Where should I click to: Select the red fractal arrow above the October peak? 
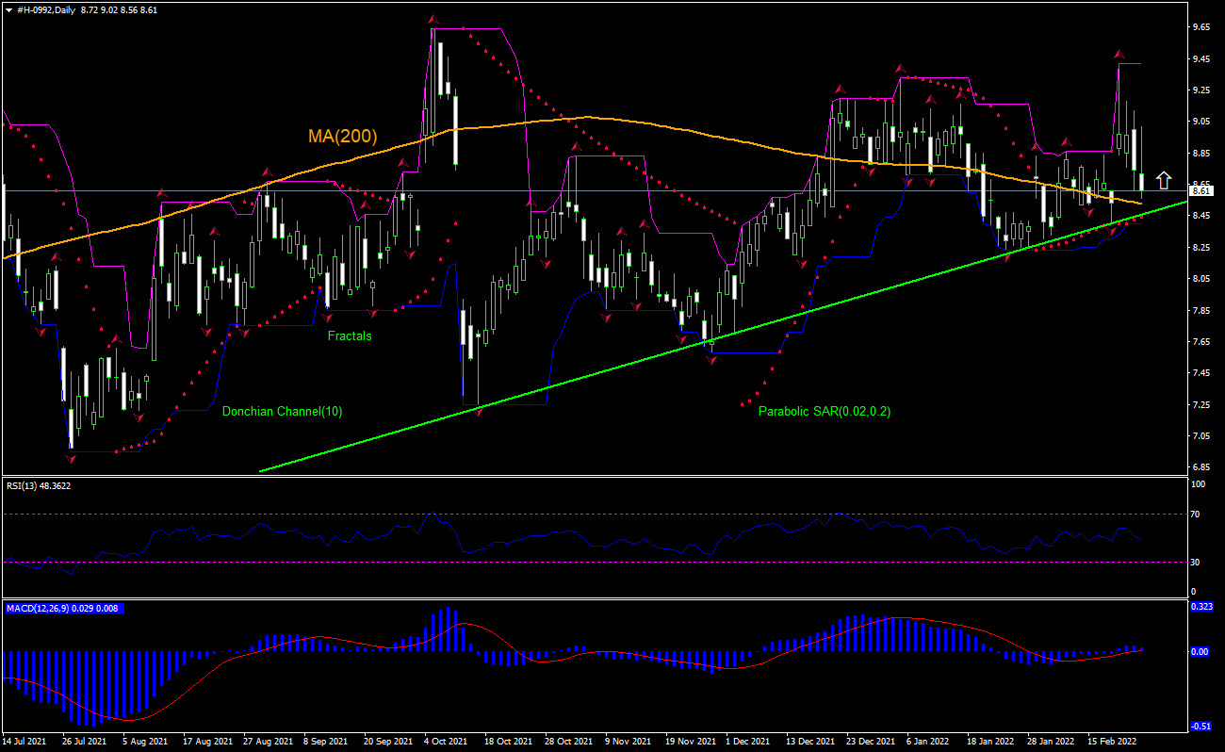(433, 18)
